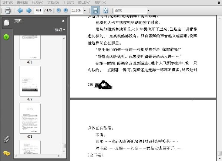
Task: Toggle scrolling page display mode icon
Action: point(95,10)
